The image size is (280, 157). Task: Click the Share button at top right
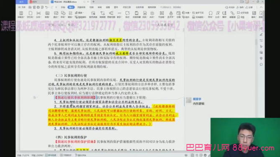coord(249,7)
